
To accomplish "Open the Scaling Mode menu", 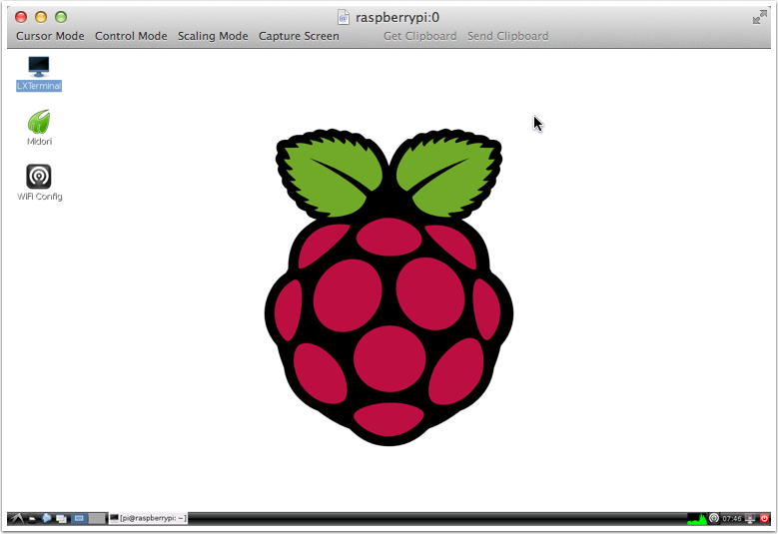I will pyautogui.click(x=213, y=36).
